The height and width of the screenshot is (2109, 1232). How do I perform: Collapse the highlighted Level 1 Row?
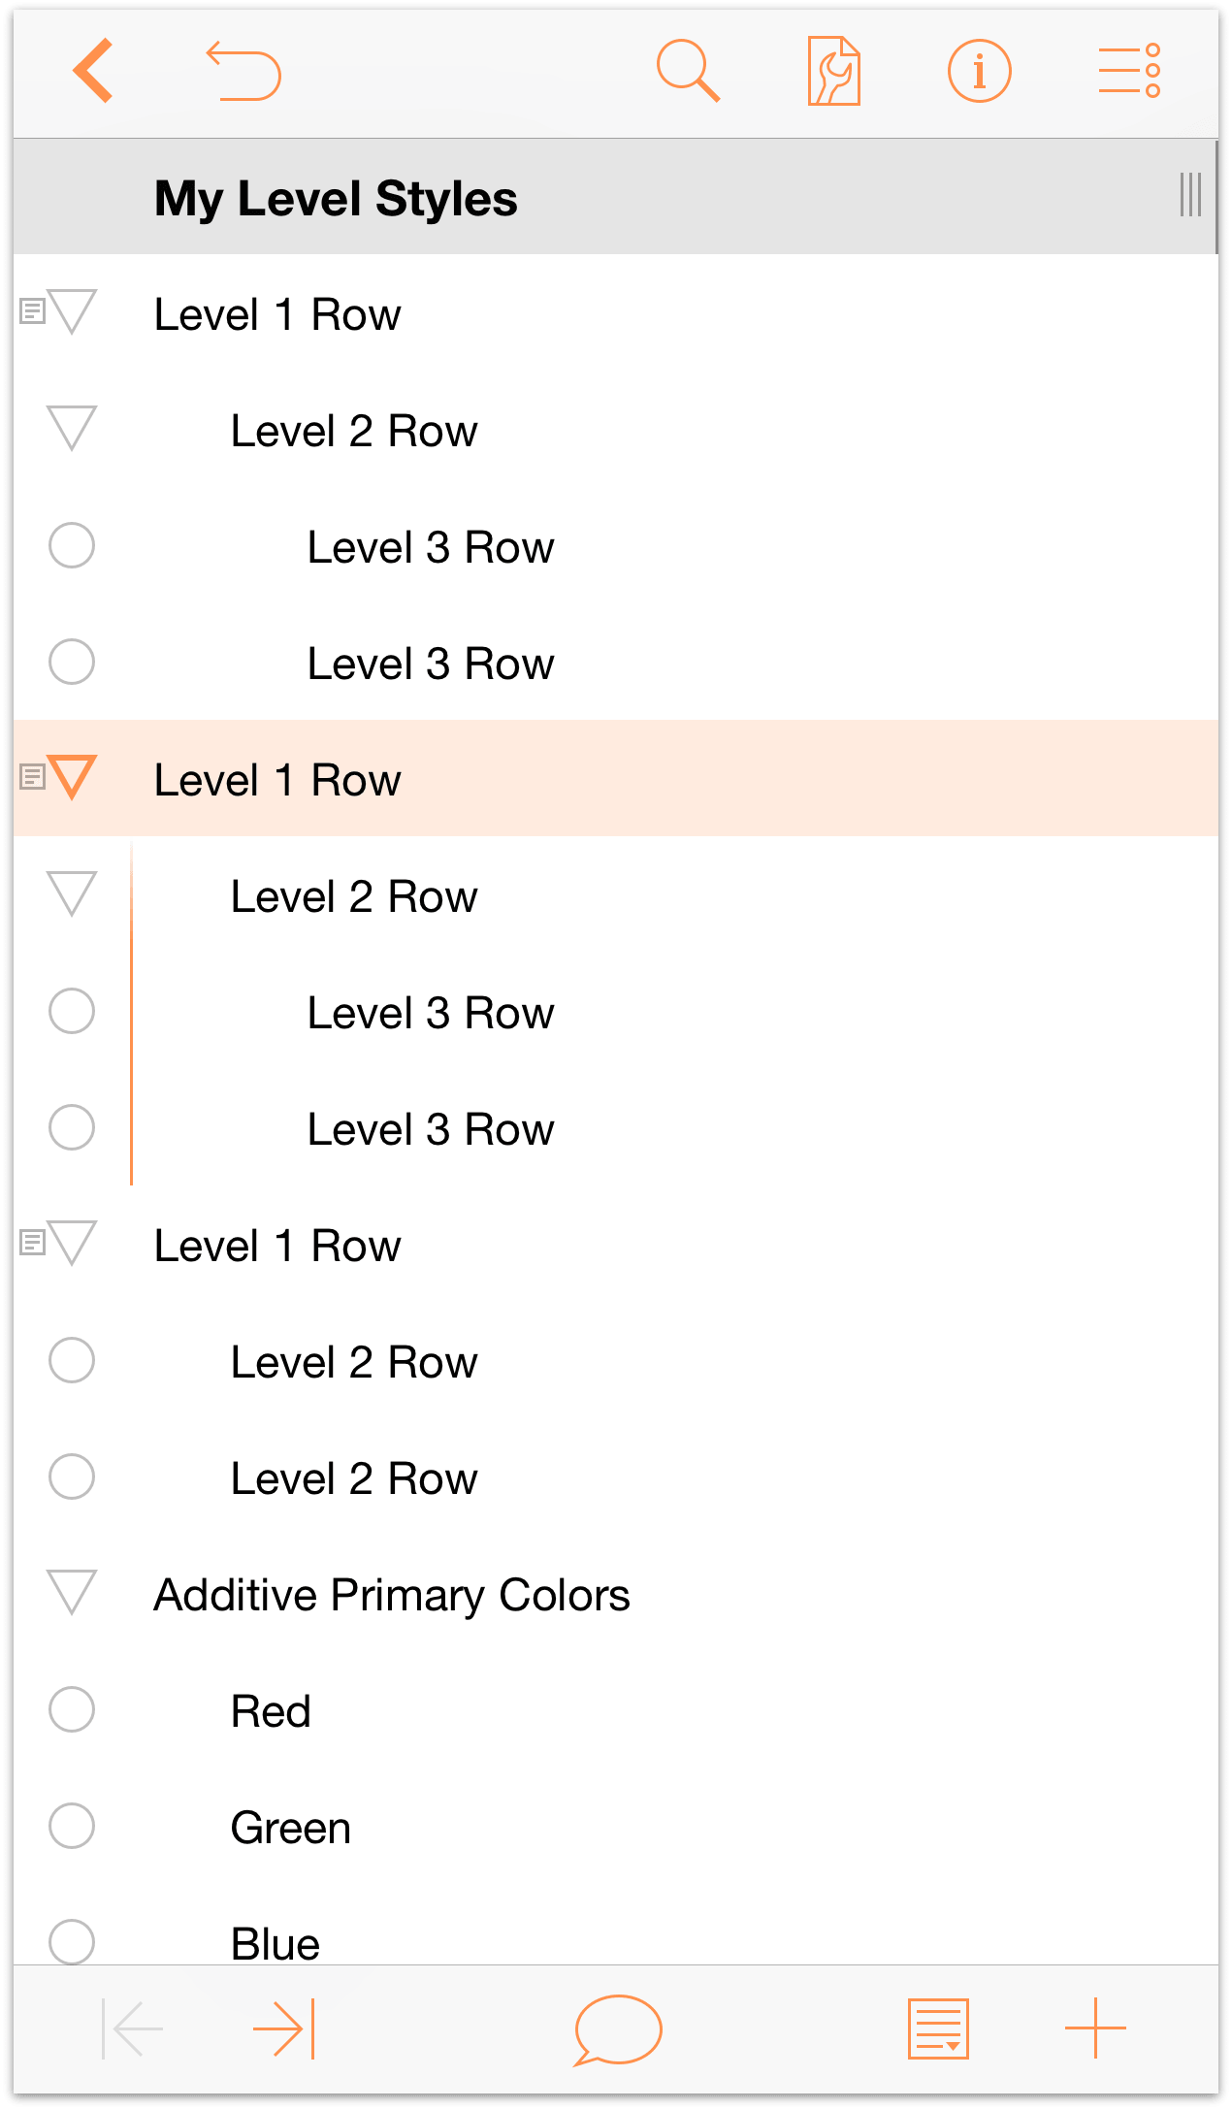[72, 778]
